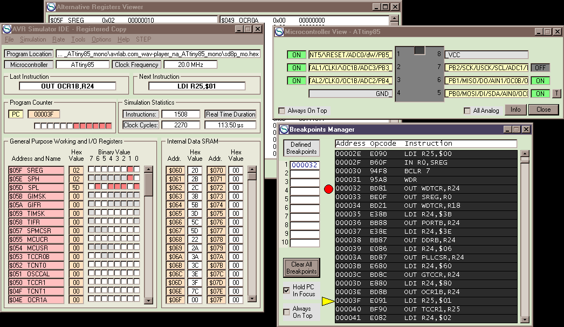The height and width of the screenshot is (327, 564).
Task: Click the Alternative Registers Viewer window icon
Action: 51,7
